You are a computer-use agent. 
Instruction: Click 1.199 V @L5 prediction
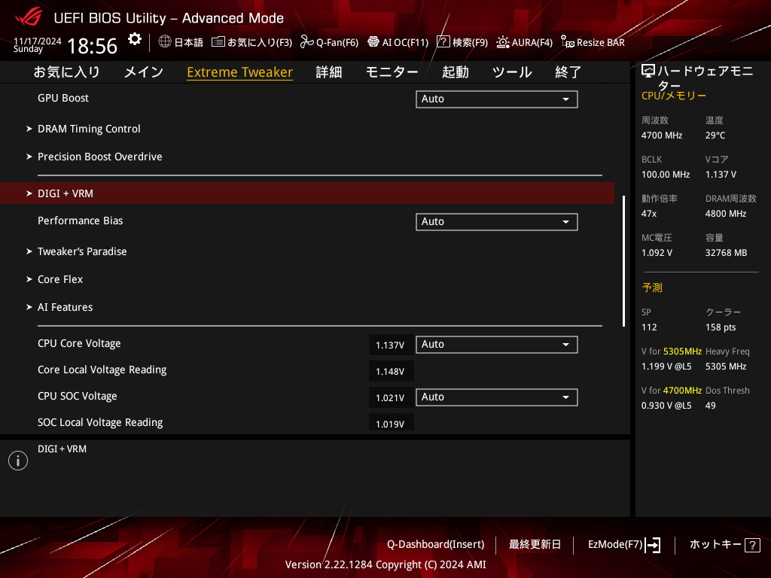666,367
